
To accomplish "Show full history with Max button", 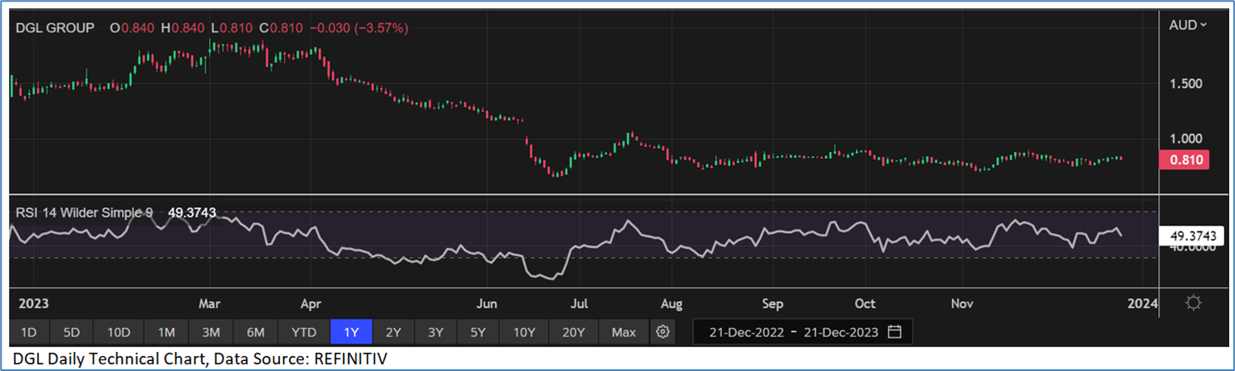I will [x=624, y=332].
